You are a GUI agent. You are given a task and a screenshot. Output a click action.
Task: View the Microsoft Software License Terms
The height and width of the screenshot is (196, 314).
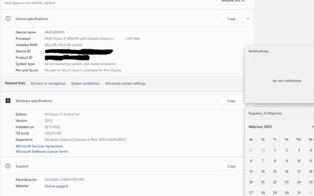[x=42, y=151]
